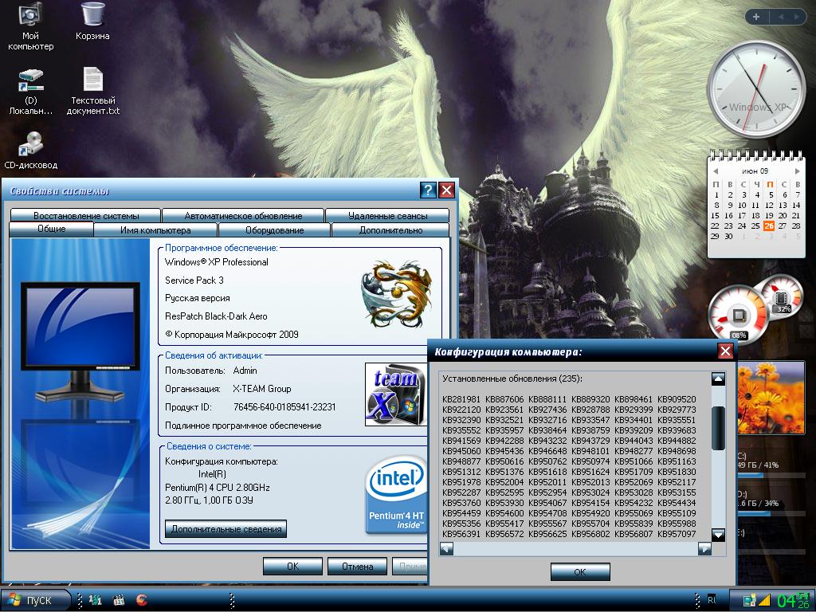This screenshot has width=816, height=612.
Task: Click the Отмена button
Action: [357, 567]
